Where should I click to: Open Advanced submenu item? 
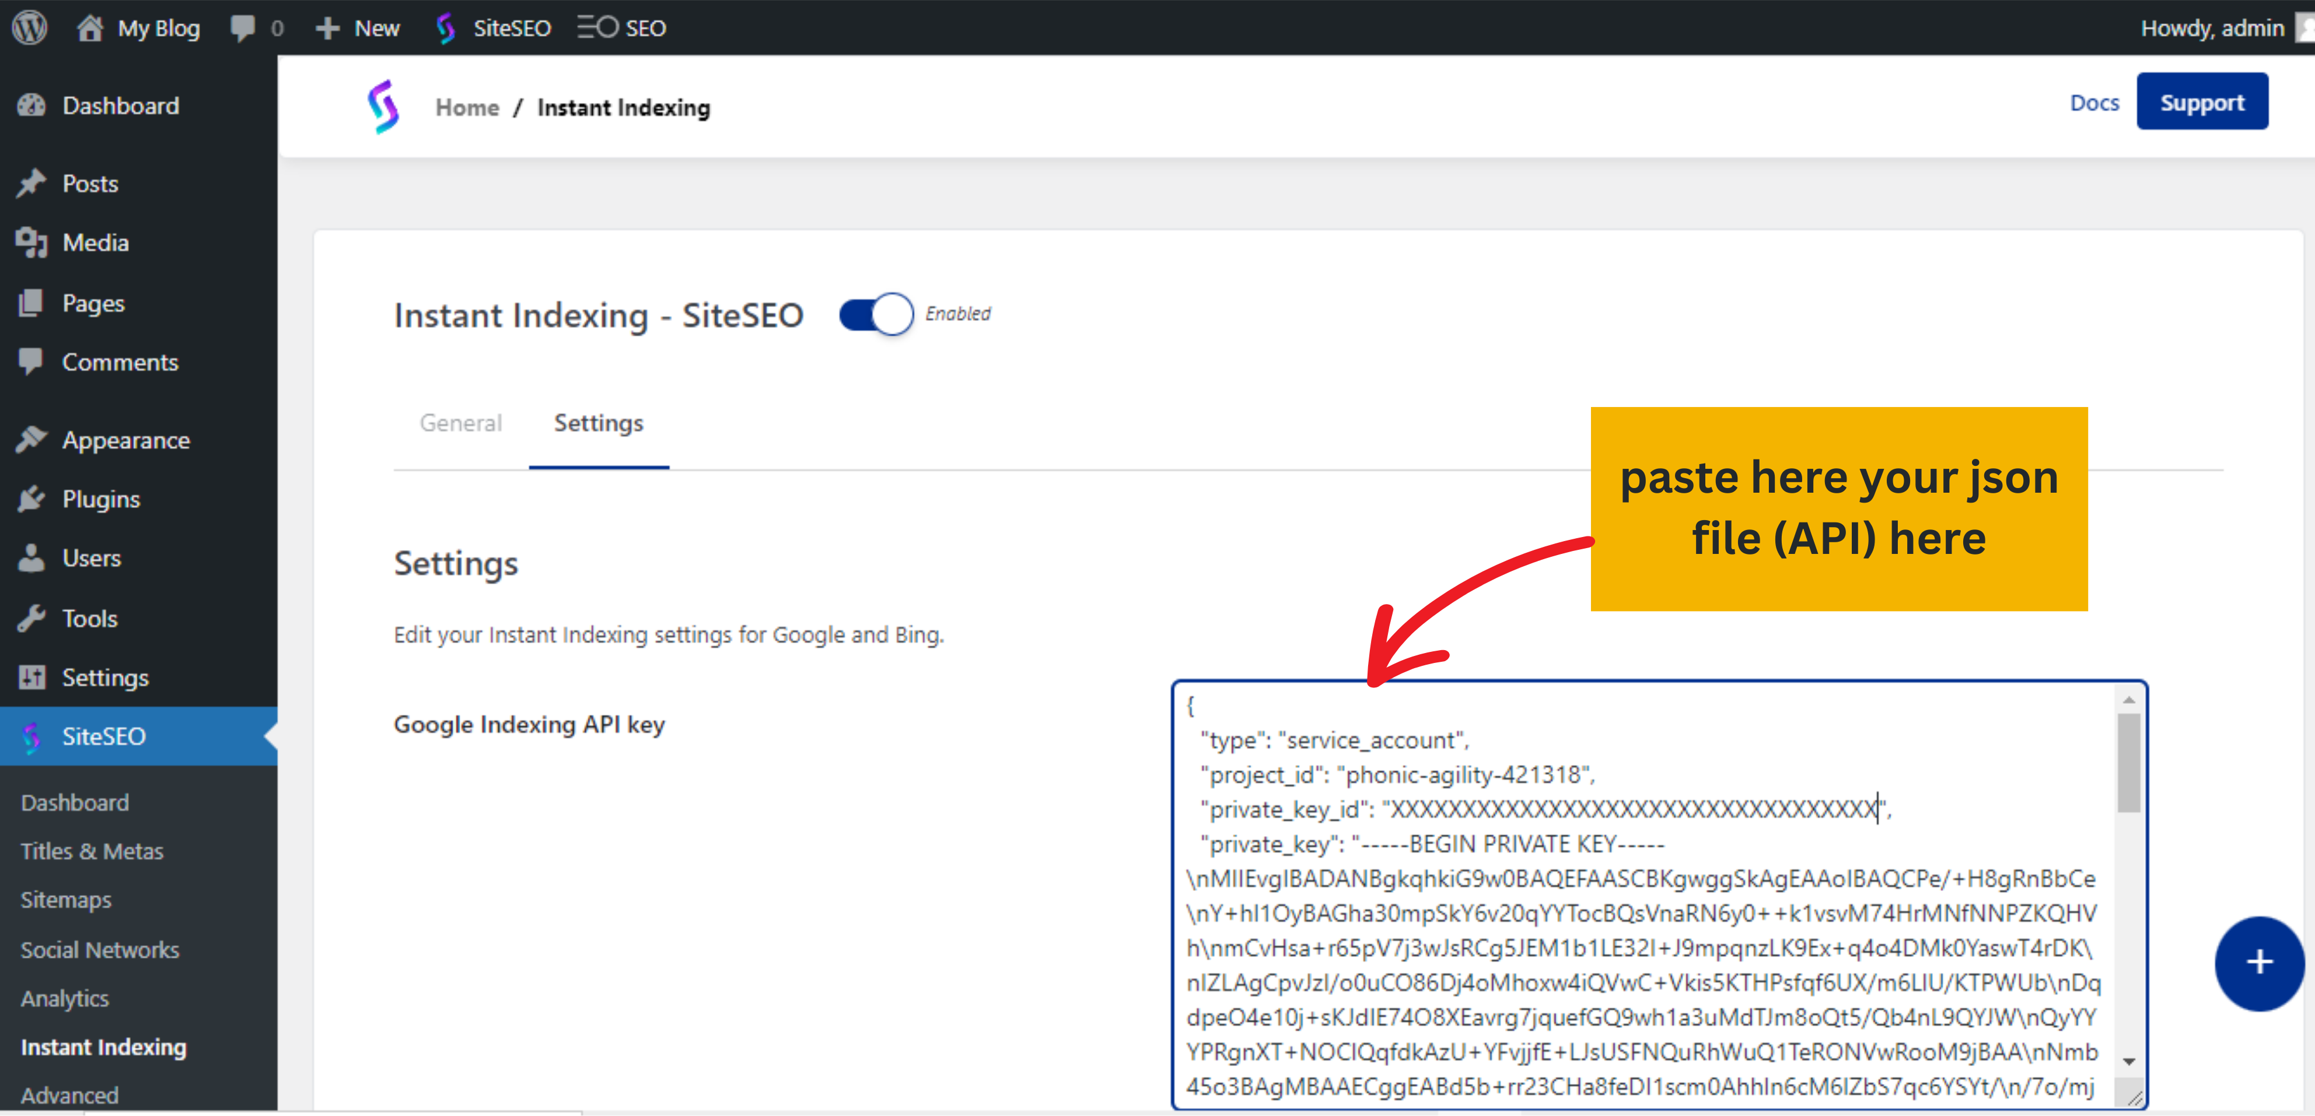(x=69, y=1096)
